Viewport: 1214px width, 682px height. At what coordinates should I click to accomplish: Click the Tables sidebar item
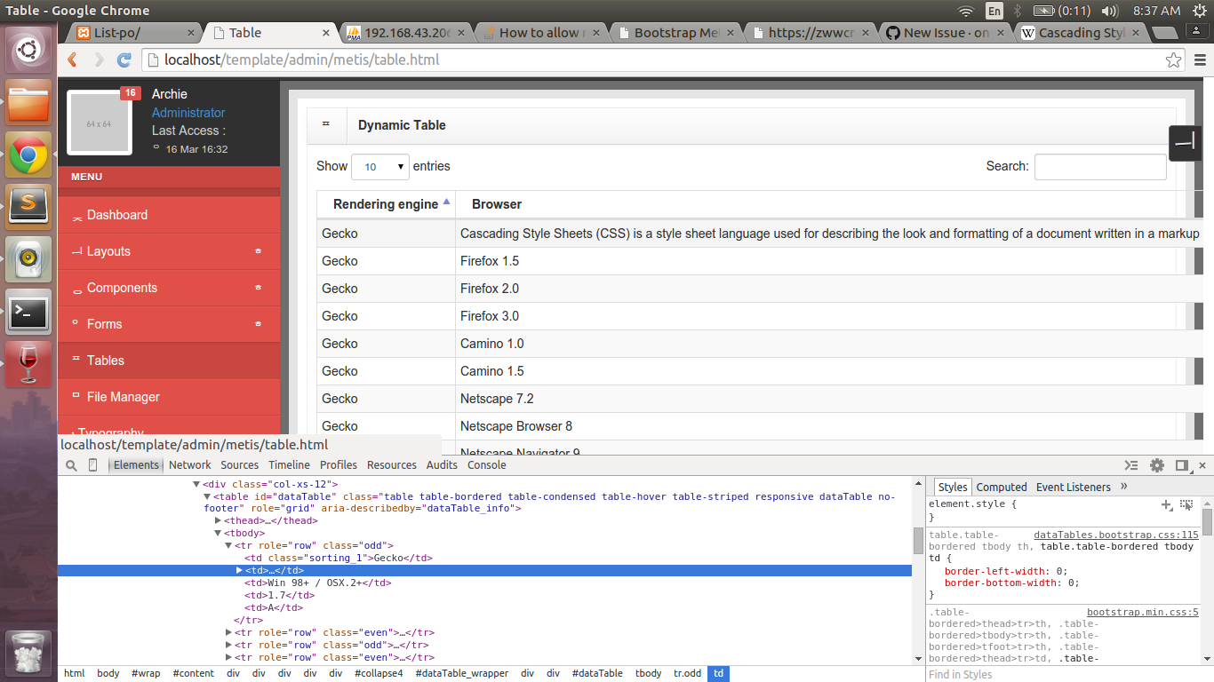[169, 361]
